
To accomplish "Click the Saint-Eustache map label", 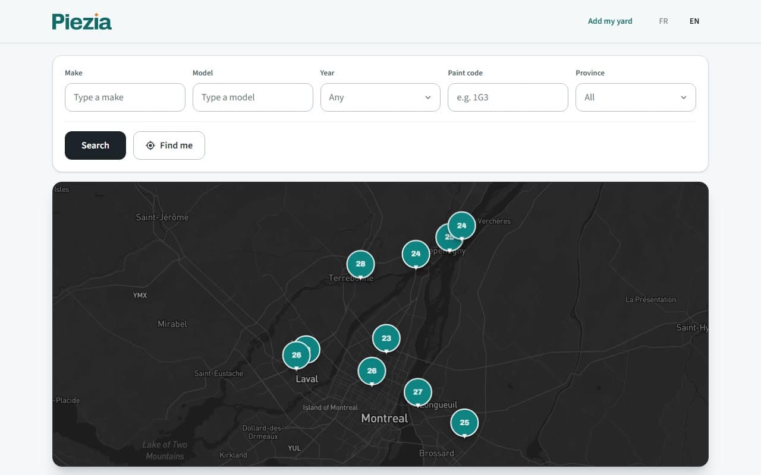I will pyautogui.click(x=219, y=373).
